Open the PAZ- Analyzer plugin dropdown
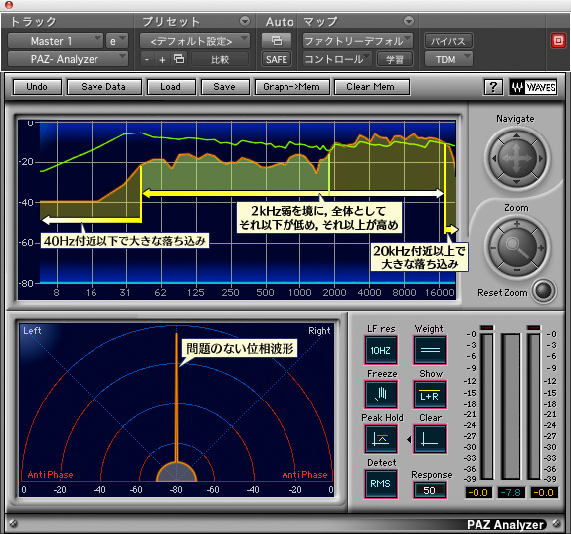 pyautogui.click(x=68, y=59)
